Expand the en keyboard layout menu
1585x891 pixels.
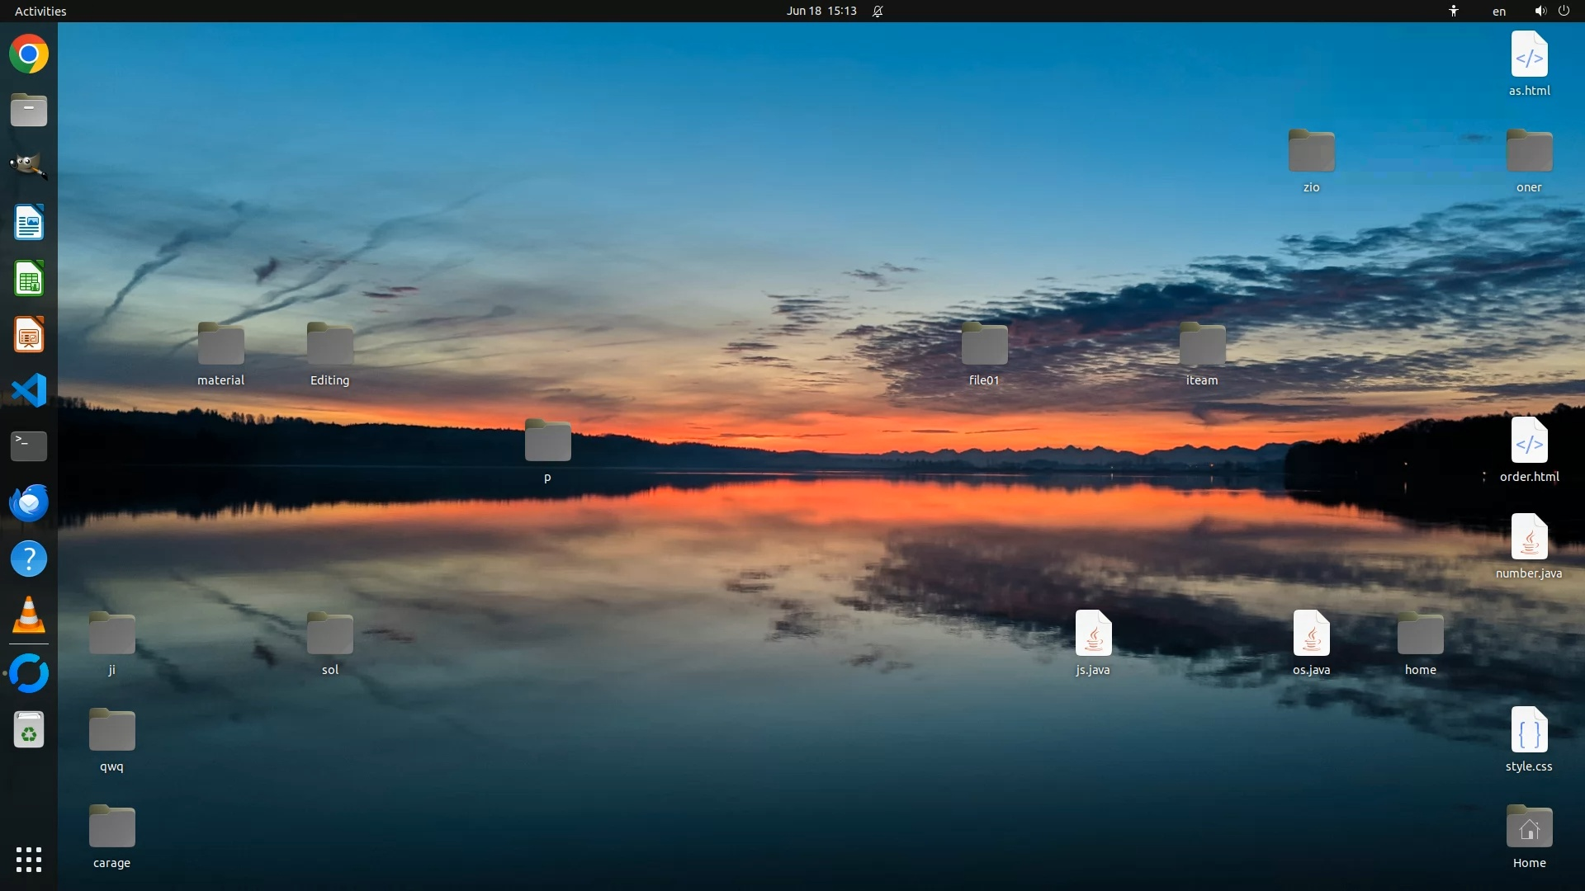1498,11
